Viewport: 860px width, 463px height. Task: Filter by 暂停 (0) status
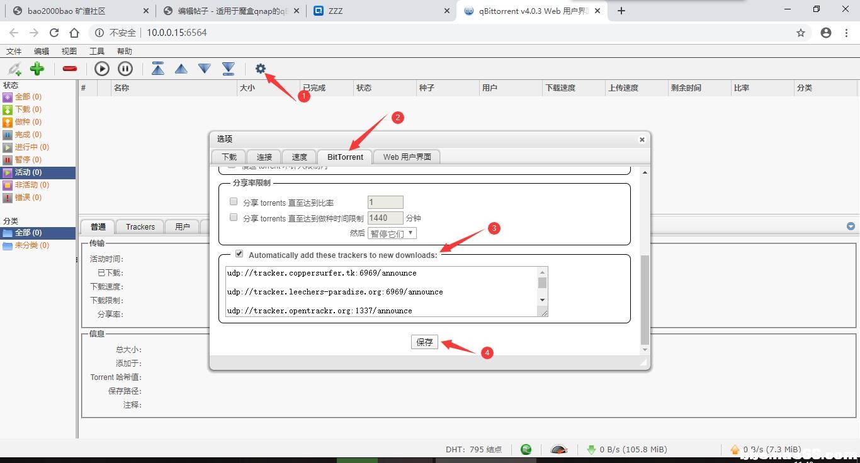pyautogui.click(x=38, y=160)
